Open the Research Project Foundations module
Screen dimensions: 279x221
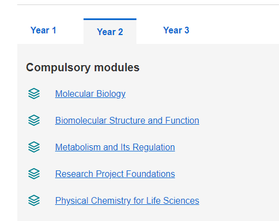click(115, 174)
